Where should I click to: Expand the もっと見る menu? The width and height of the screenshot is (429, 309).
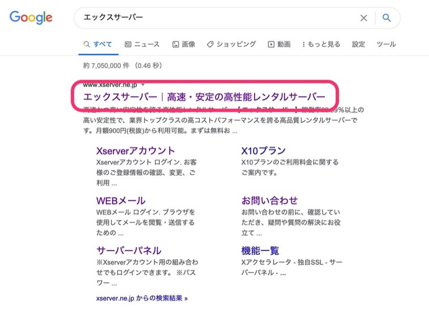point(321,44)
